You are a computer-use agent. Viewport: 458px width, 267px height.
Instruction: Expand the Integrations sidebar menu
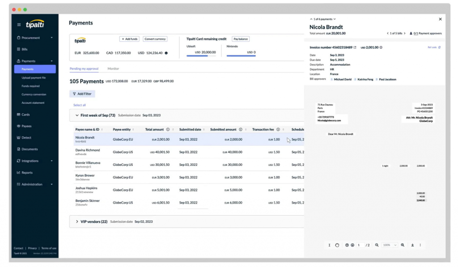point(52,161)
